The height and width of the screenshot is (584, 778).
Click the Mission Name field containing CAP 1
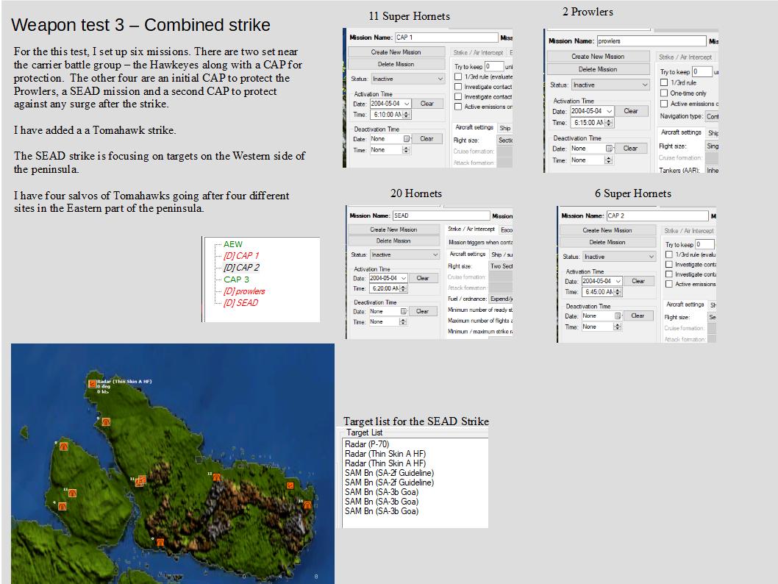(446, 38)
